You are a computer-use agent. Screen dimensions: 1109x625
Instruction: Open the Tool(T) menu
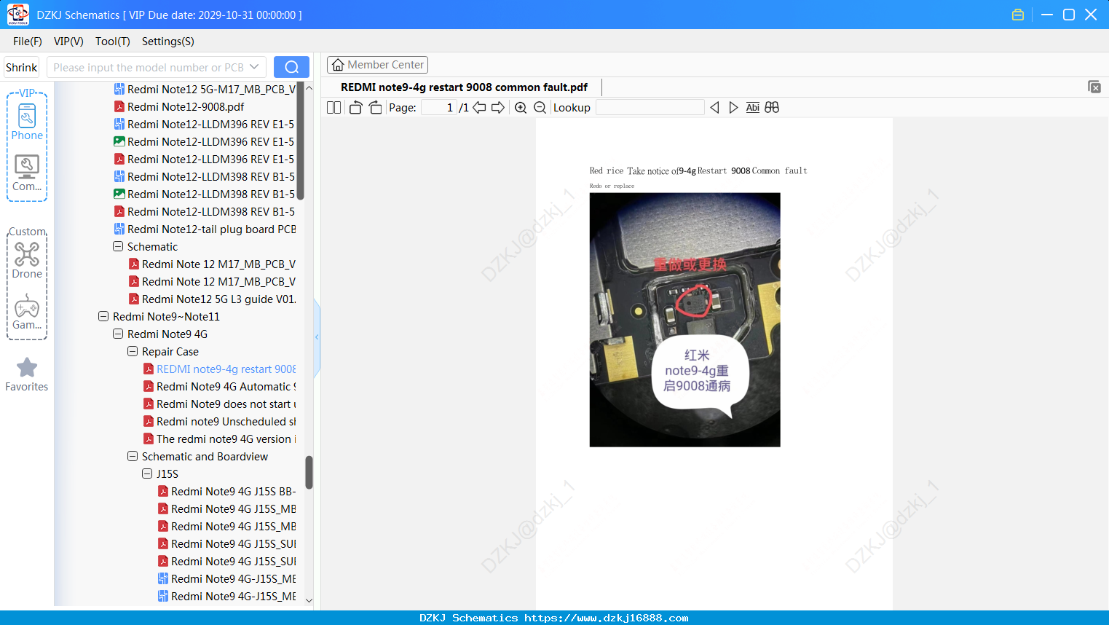coord(113,42)
